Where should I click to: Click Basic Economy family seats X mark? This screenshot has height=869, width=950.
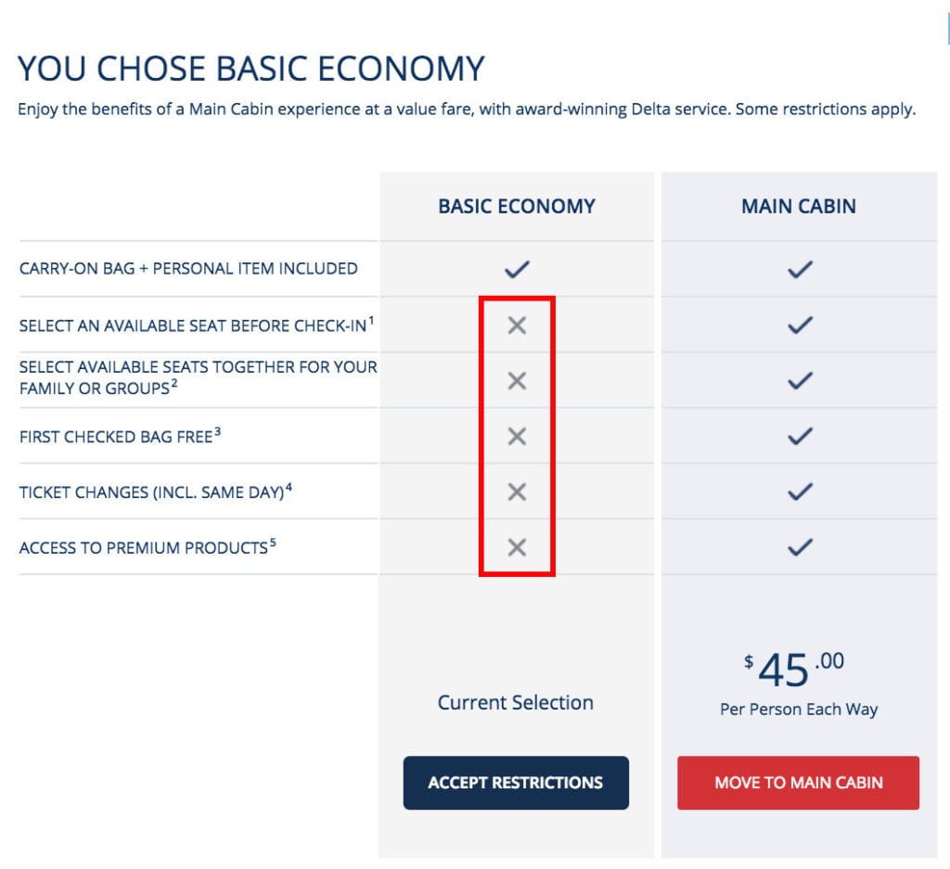point(517,381)
